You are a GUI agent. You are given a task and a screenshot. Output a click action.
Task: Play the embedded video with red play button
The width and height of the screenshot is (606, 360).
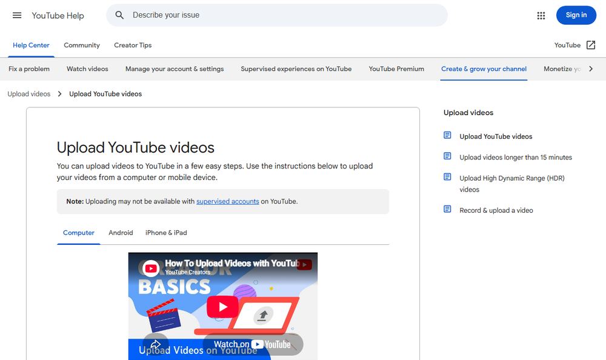point(222,307)
